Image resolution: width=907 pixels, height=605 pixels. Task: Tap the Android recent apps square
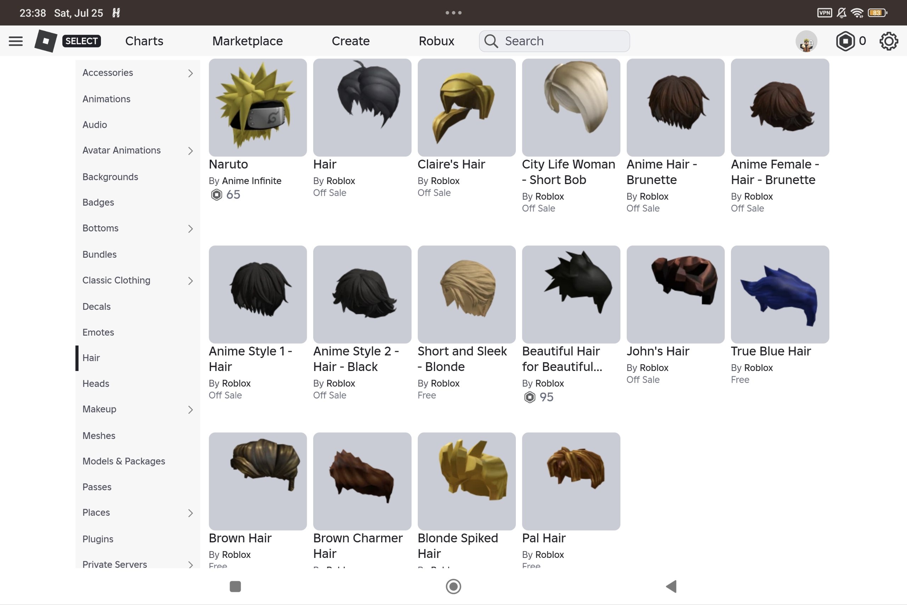pos(235,586)
